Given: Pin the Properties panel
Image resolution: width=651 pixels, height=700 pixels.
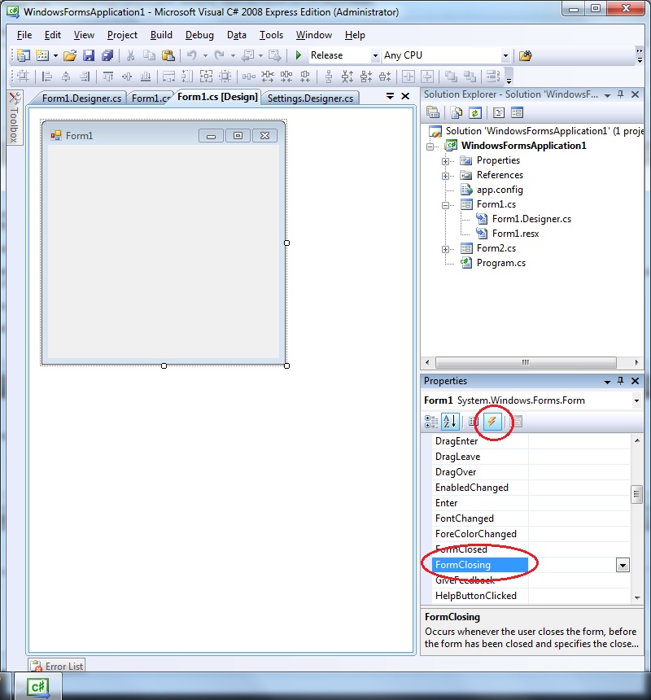Looking at the screenshot, I should pos(620,381).
